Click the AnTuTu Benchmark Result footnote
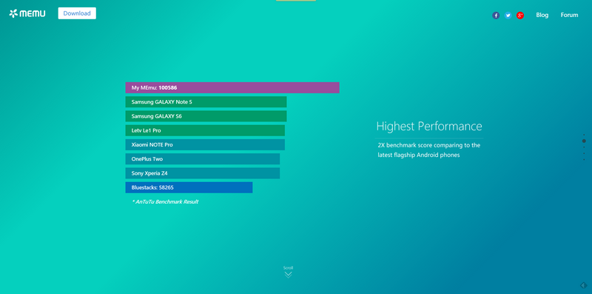The width and height of the screenshot is (592, 294). [165, 201]
